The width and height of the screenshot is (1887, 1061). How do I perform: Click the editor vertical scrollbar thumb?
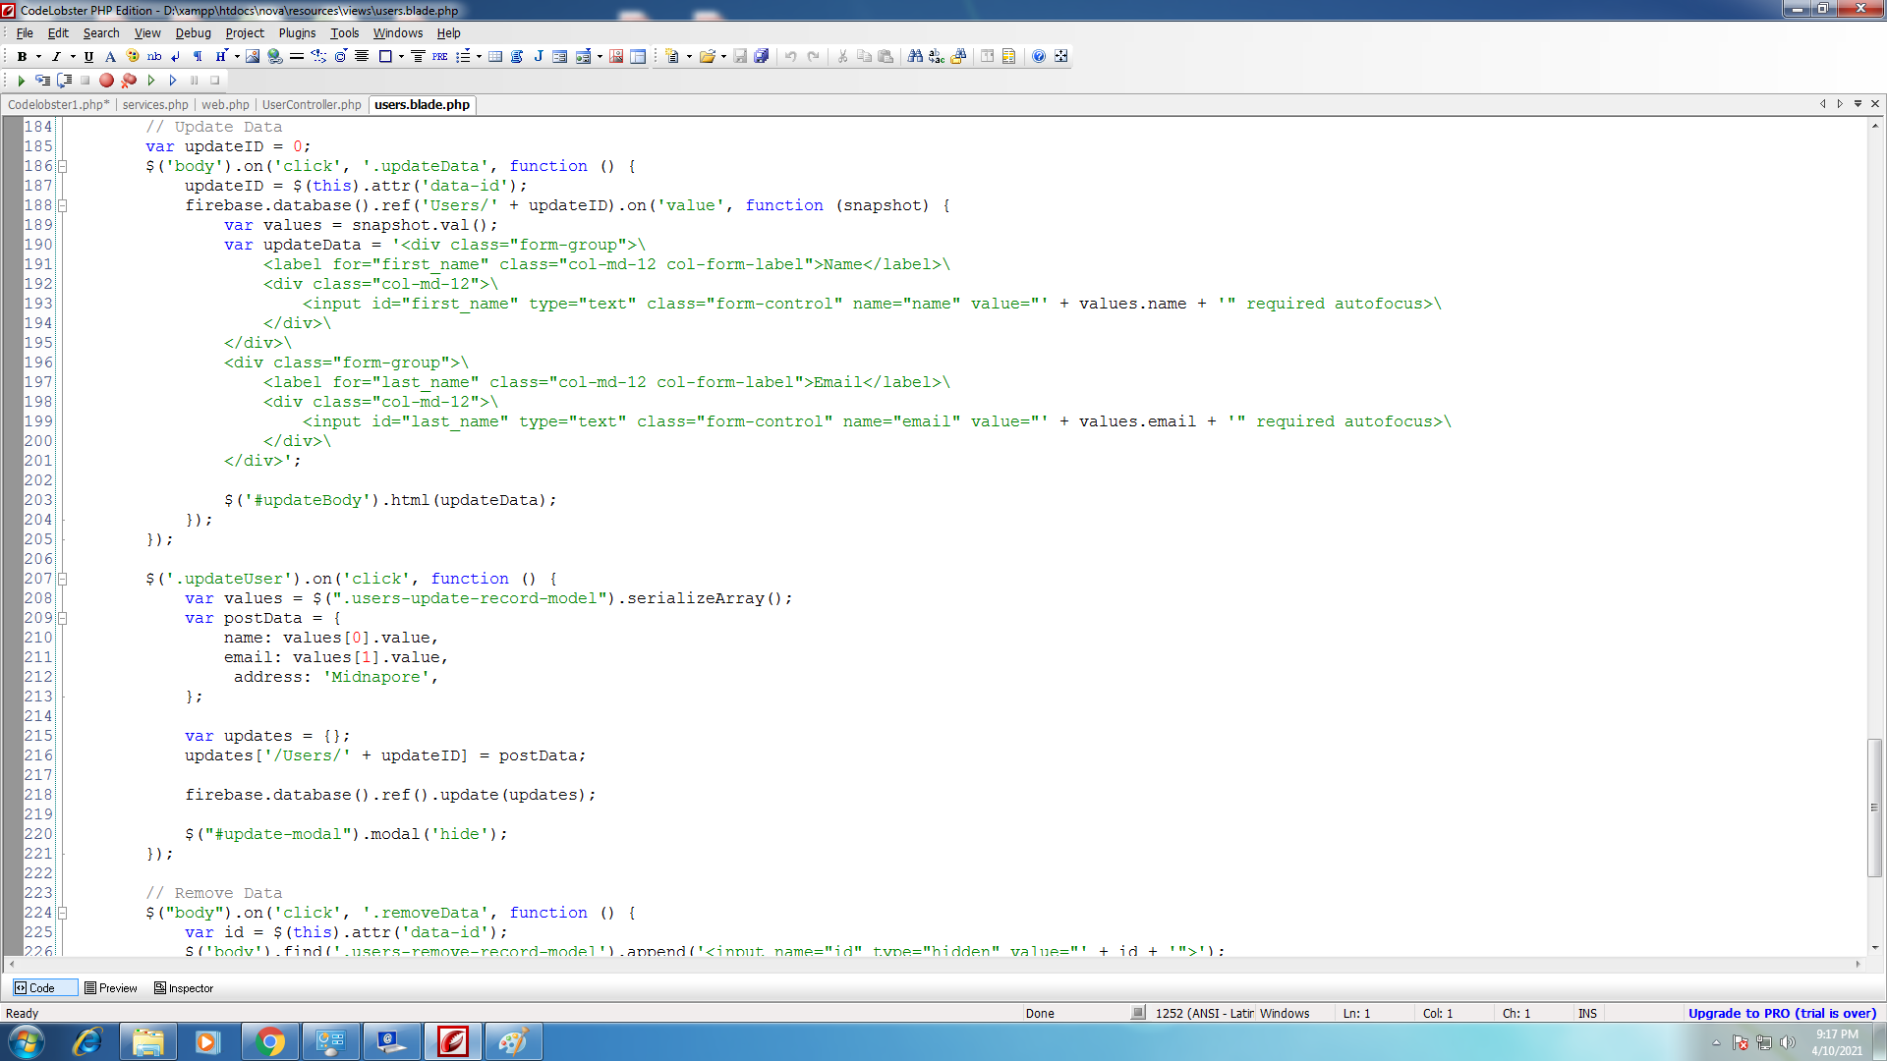(1875, 808)
